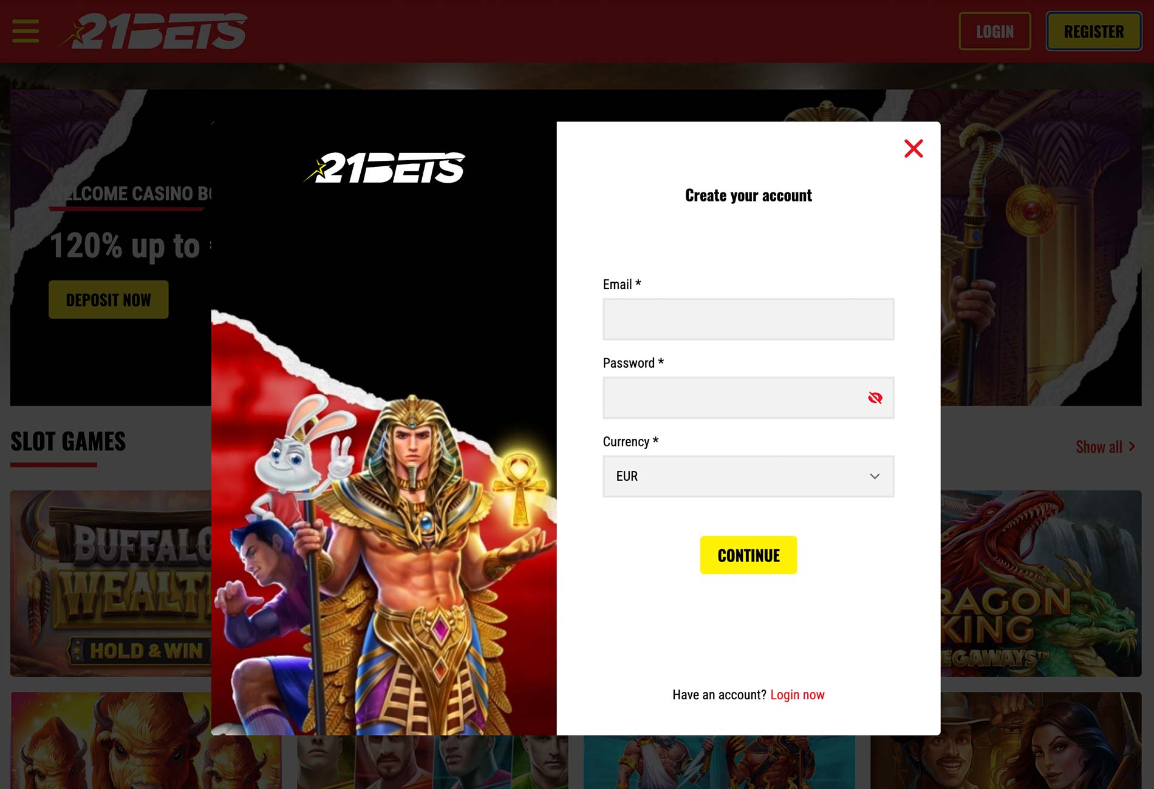Click the Show all link

tap(1099, 447)
